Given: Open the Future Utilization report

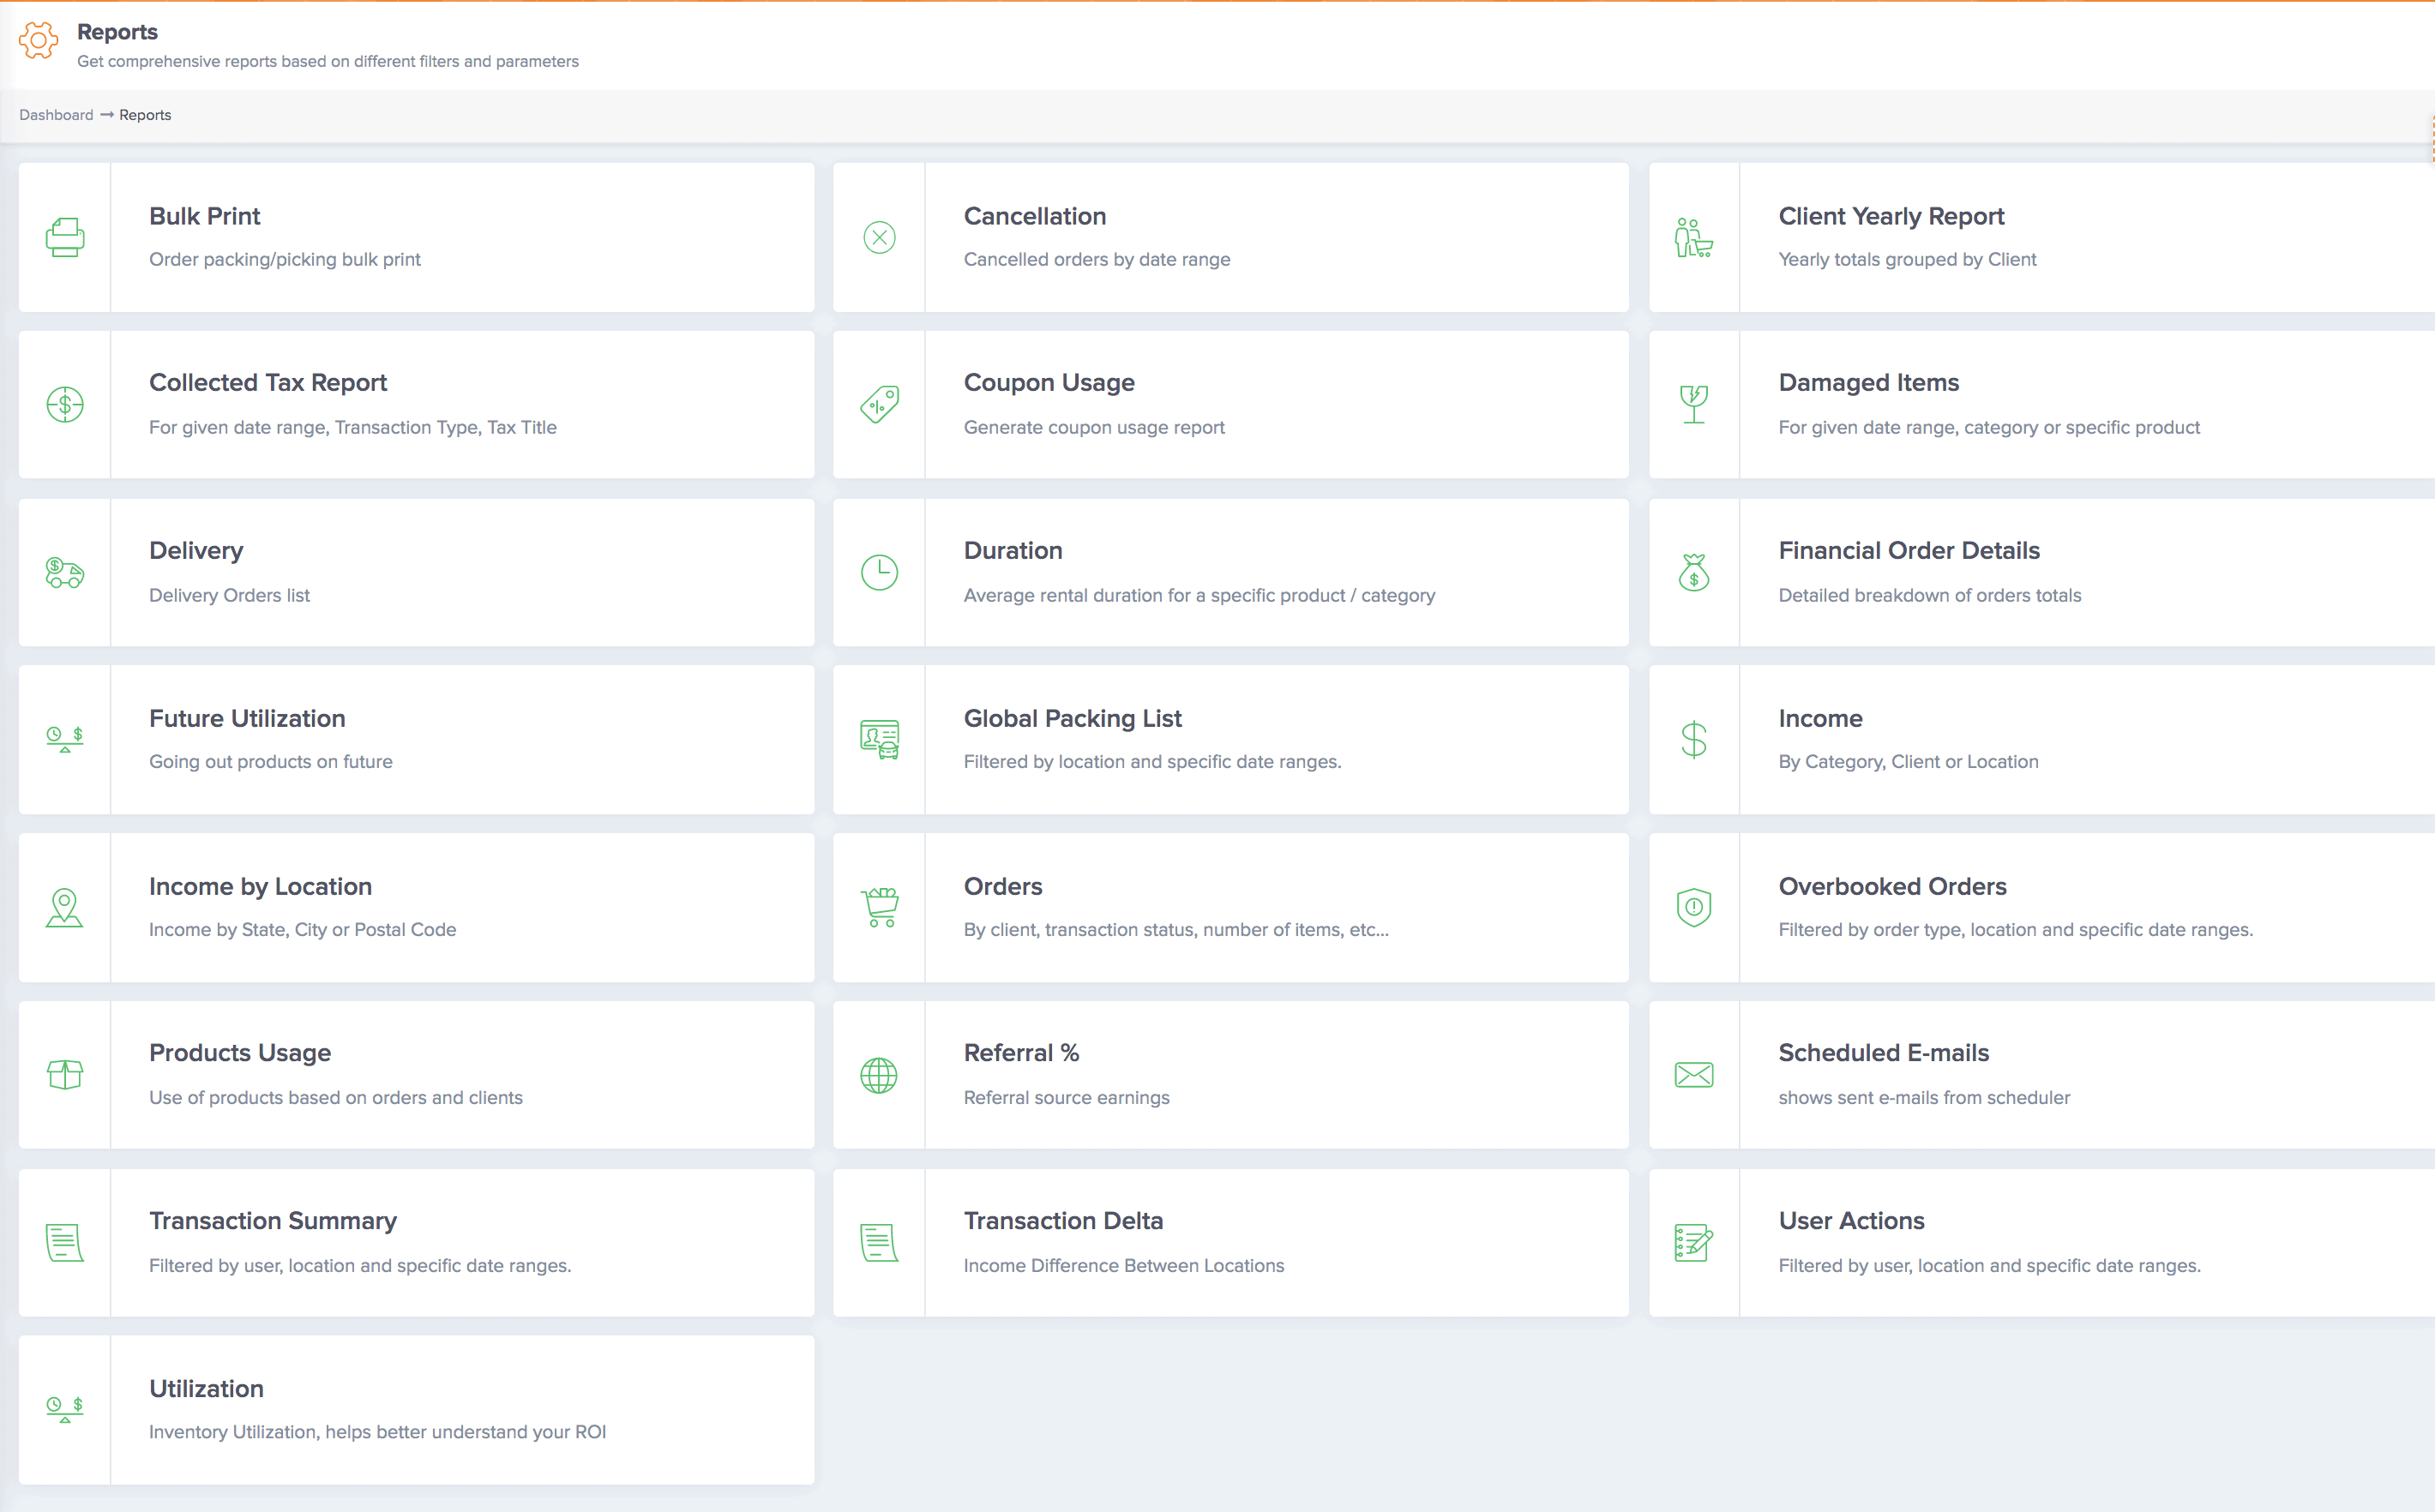Looking at the screenshot, I should pyautogui.click(x=247, y=719).
